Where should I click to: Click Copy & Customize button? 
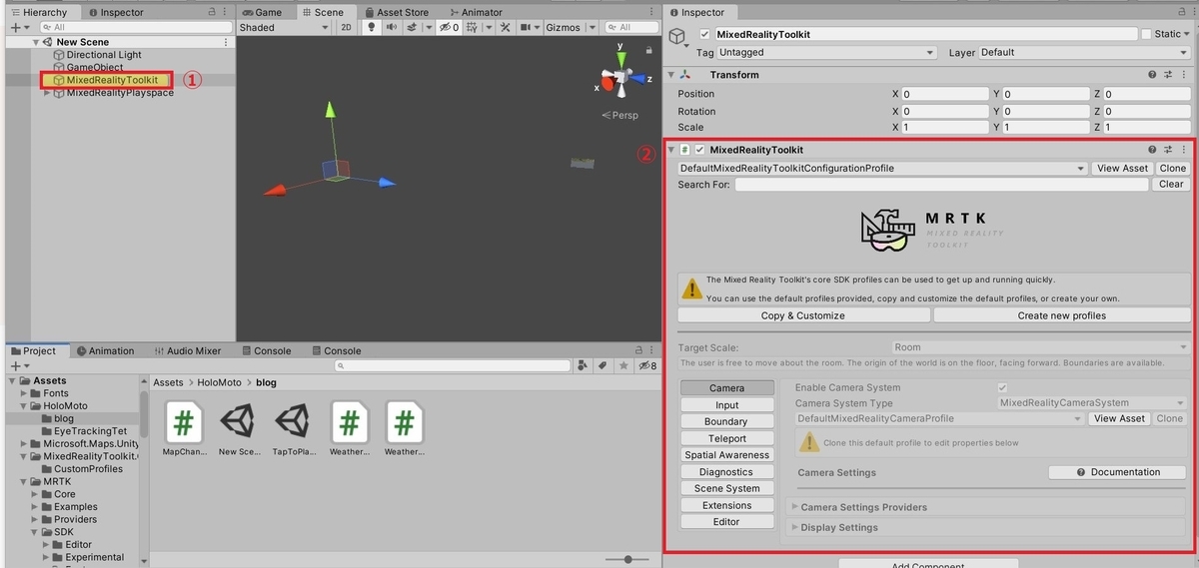[x=803, y=315]
